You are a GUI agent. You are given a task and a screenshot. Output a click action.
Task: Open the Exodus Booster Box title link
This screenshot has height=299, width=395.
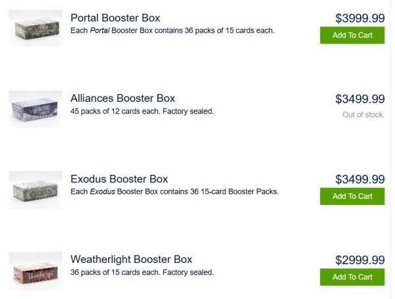[x=119, y=179]
